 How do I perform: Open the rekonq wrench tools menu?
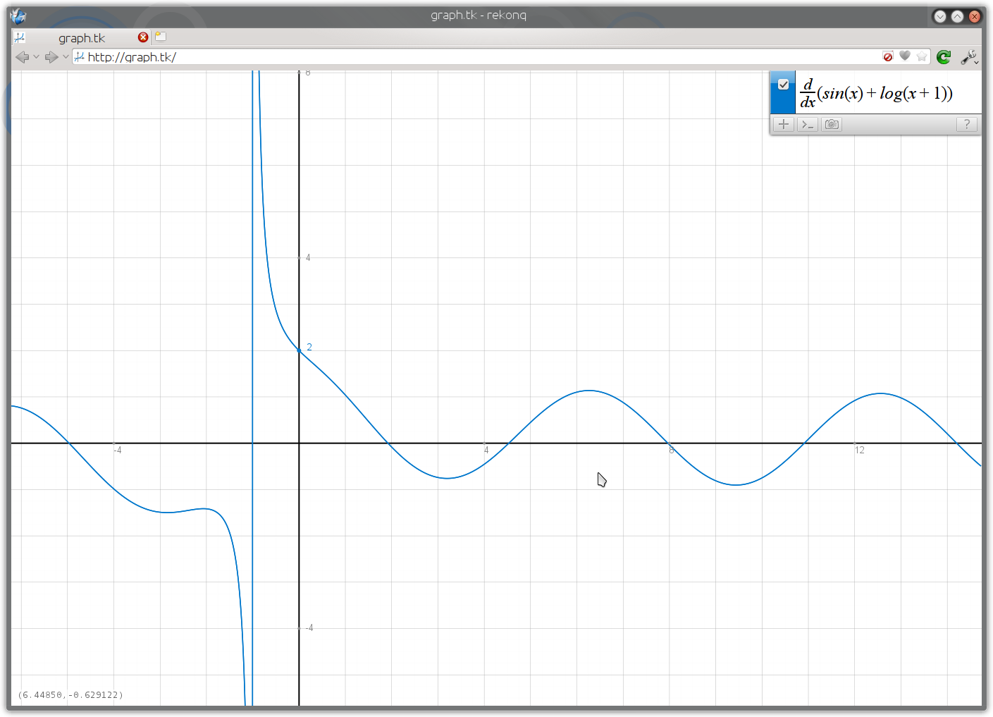pos(969,57)
